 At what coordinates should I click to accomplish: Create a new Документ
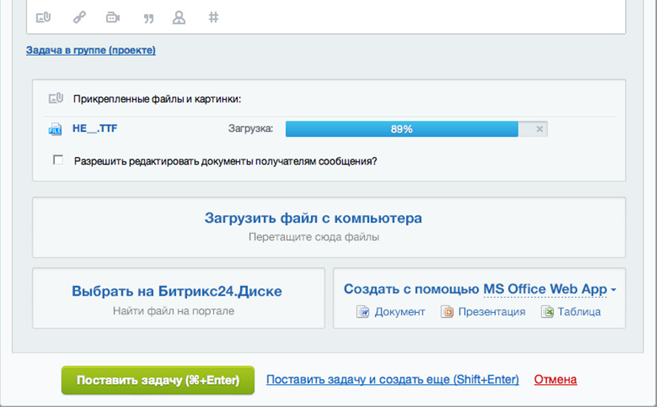coord(399,312)
